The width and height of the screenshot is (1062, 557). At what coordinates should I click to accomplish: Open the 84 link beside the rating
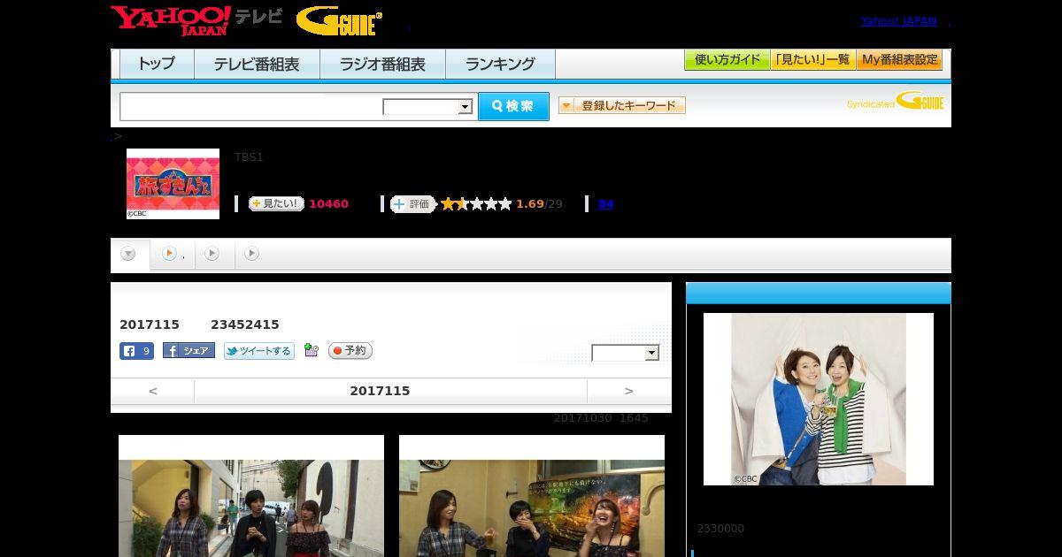click(605, 204)
